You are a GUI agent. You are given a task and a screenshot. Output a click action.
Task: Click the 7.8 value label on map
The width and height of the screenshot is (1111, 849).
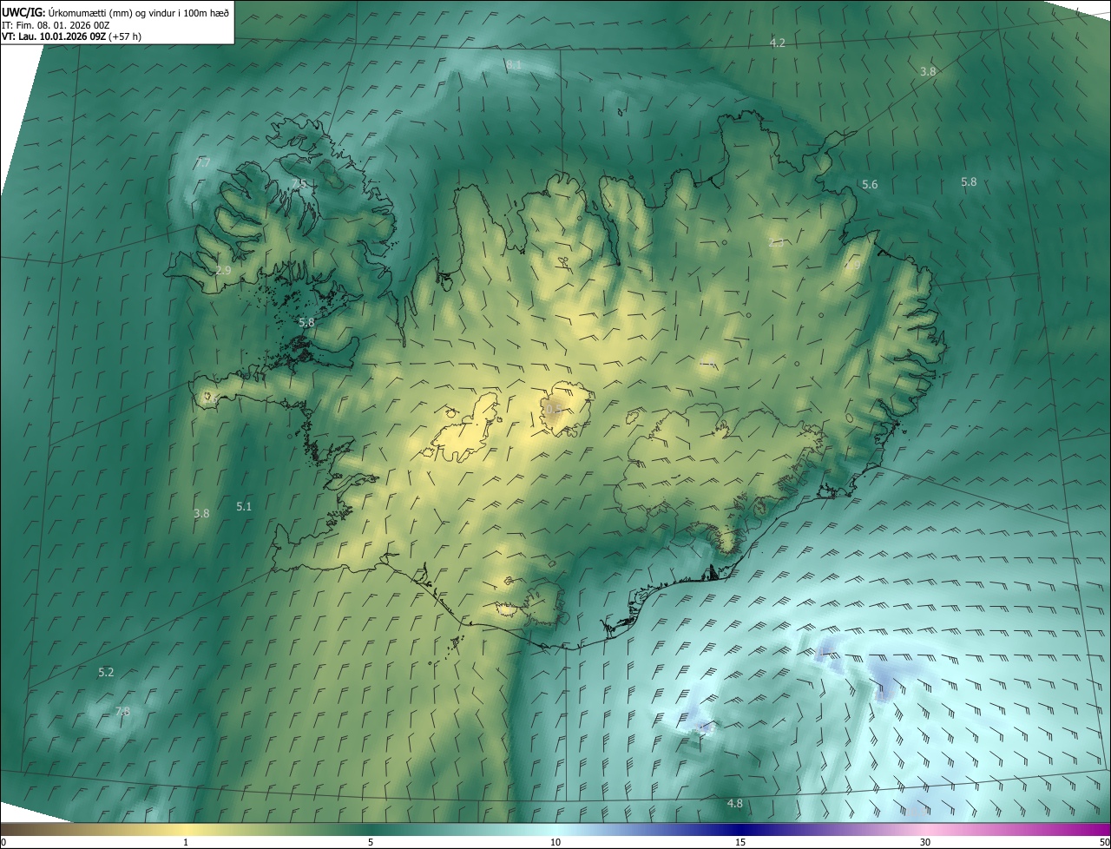tap(122, 711)
